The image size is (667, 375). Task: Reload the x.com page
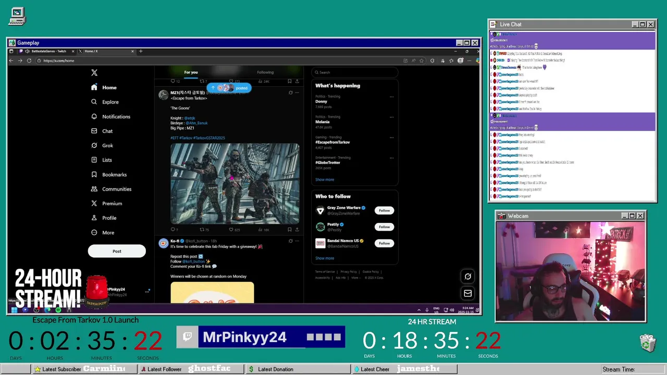click(29, 61)
